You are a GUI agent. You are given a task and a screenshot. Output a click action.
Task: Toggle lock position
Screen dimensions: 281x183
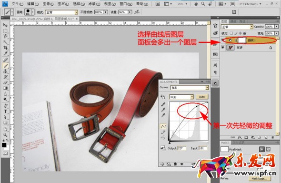pyautogui.click(x=241, y=33)
